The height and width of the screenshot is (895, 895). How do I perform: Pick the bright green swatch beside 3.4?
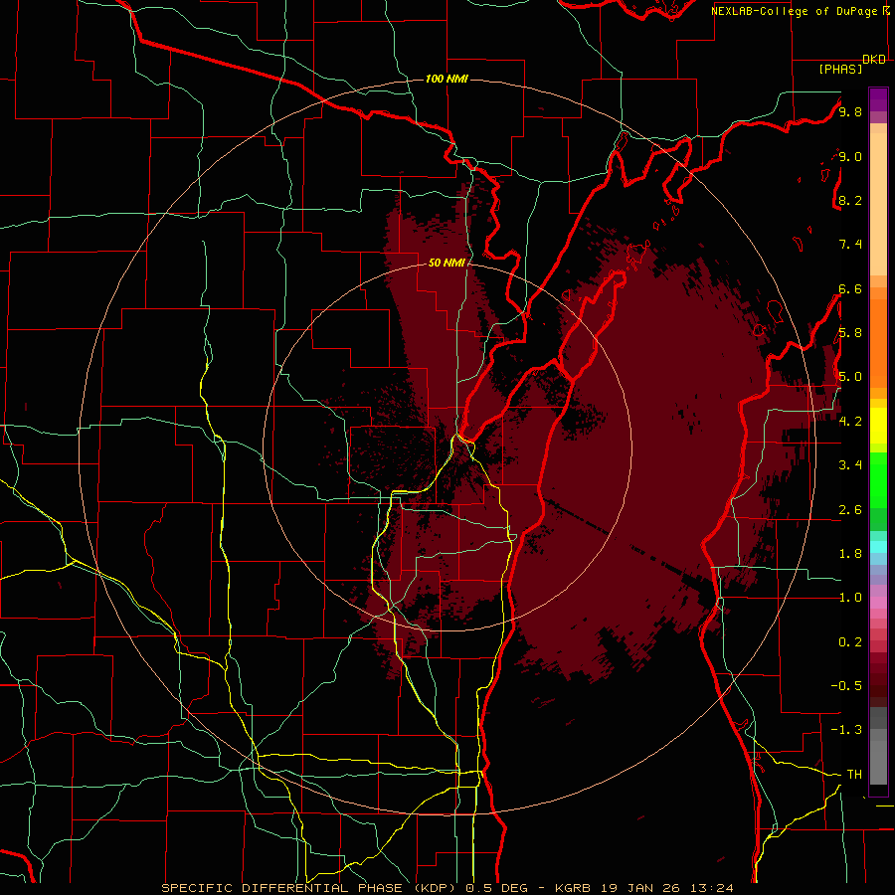coord(878,480)
